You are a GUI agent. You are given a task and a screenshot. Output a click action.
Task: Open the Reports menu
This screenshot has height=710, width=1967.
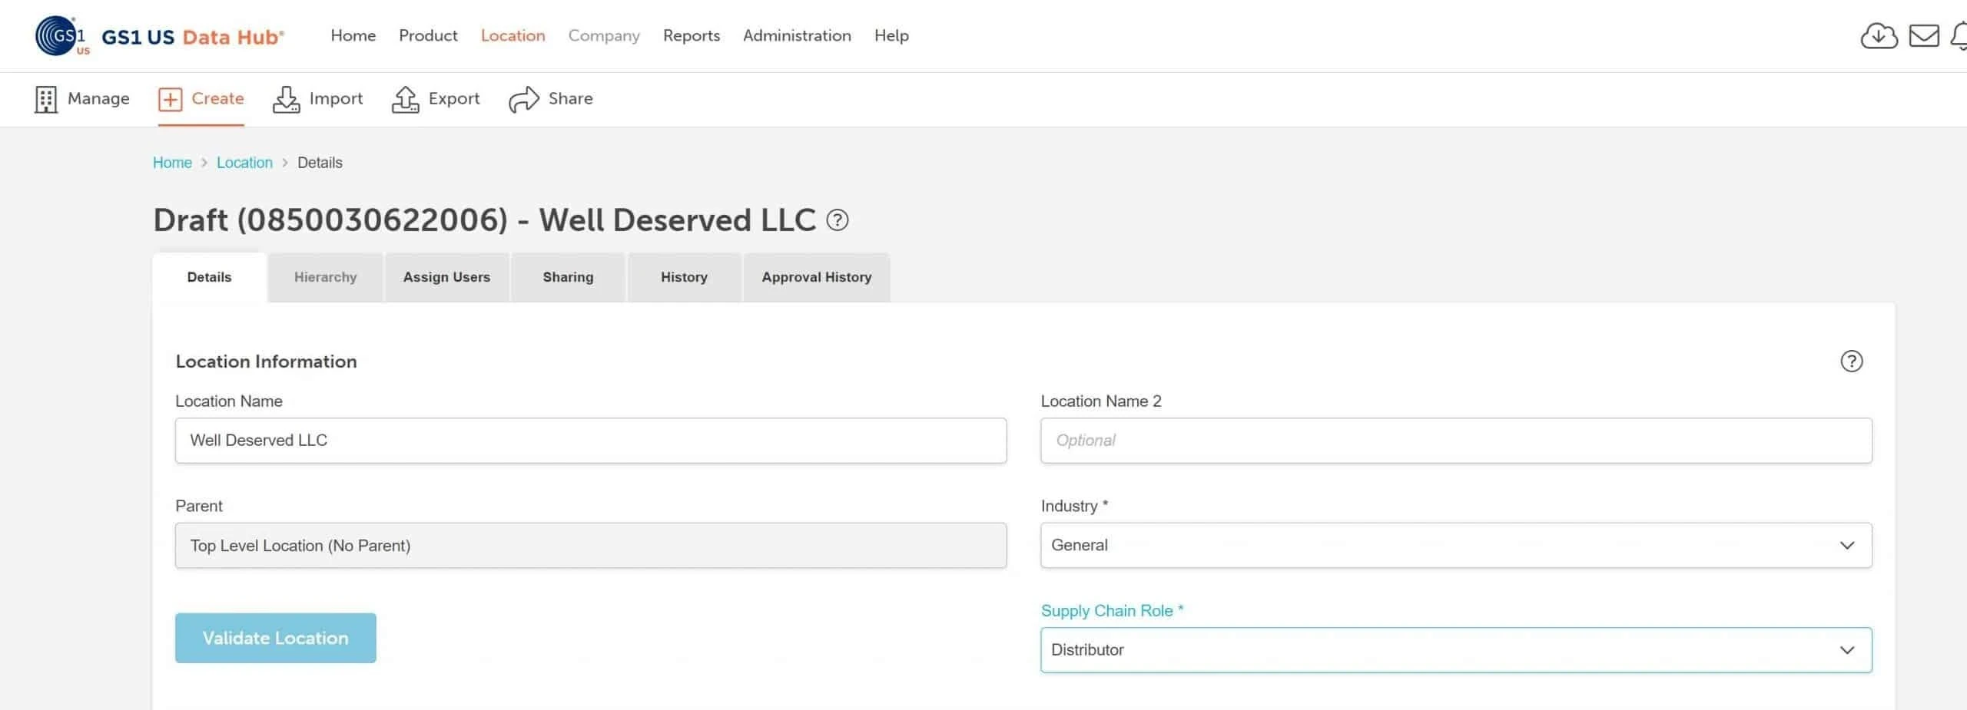pos(692,35)
